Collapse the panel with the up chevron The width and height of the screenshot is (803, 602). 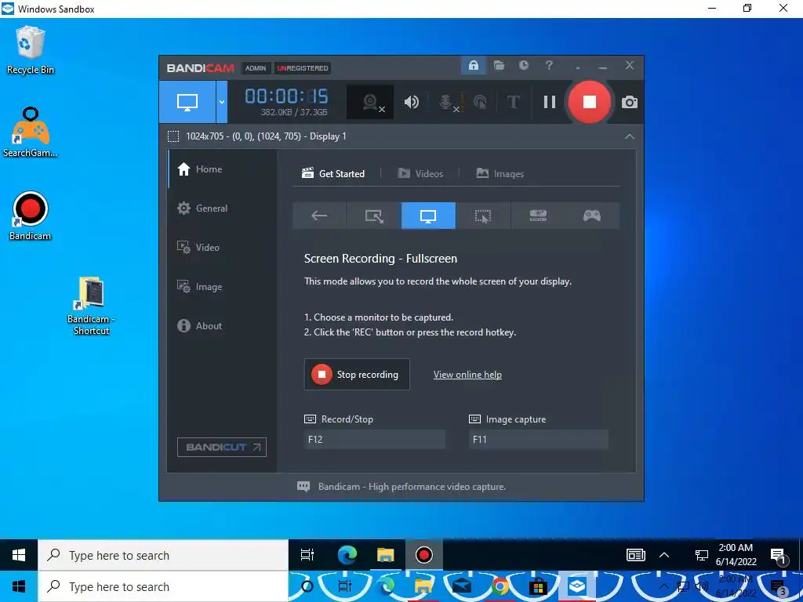630,136
